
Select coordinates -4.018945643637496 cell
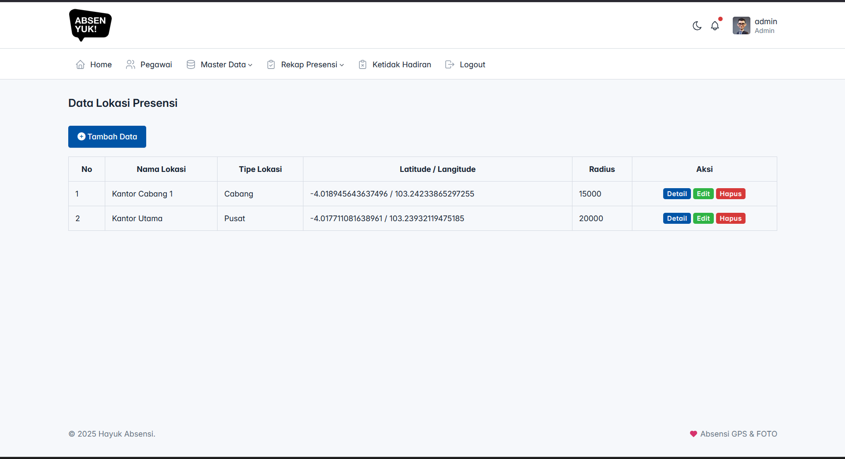tap(438, 194)
